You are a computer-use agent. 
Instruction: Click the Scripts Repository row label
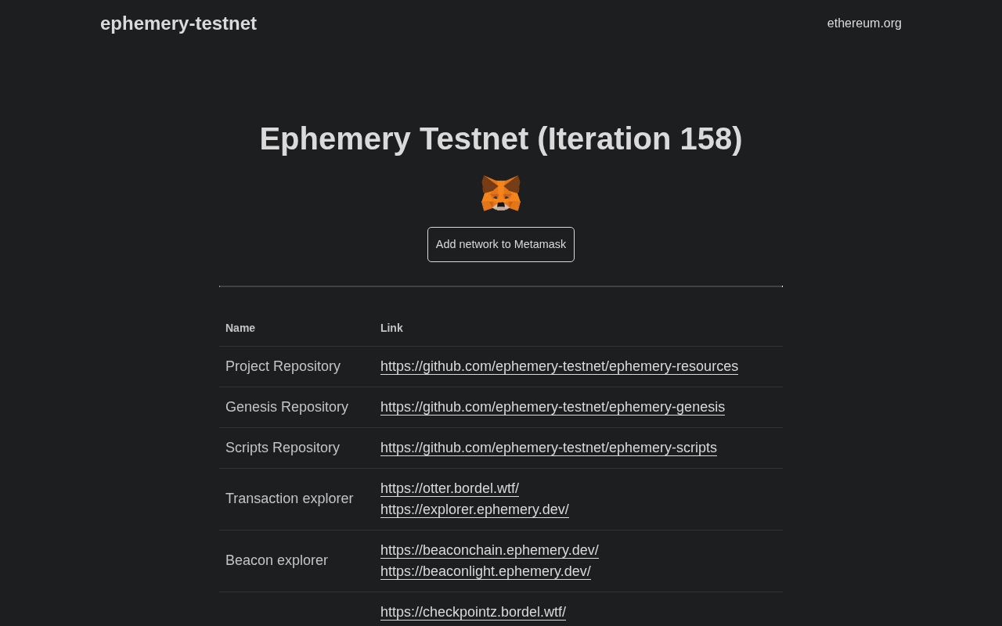[x=283, y=448]
